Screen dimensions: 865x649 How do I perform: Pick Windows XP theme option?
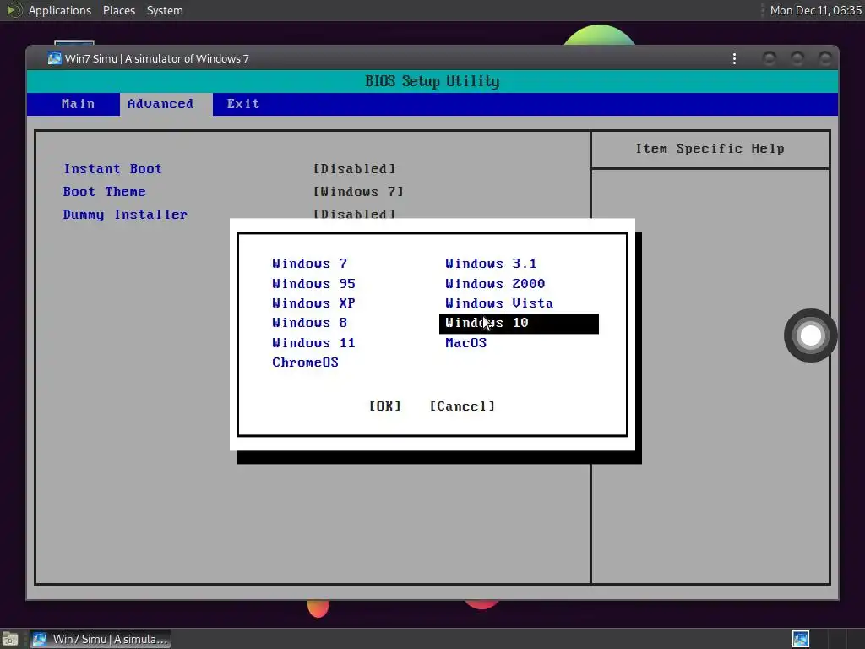313,303
